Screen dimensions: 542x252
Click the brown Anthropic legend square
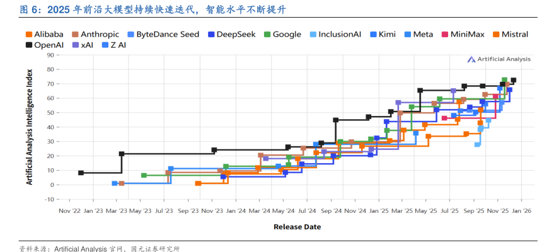tap(76, 34)
